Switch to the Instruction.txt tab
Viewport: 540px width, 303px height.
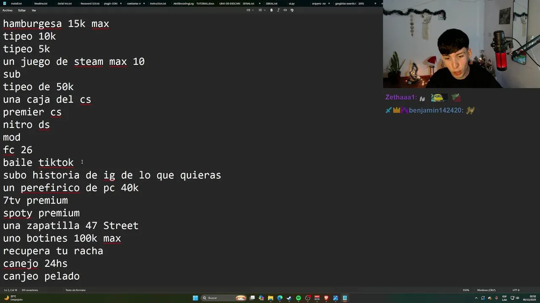[x=158, y=3]
